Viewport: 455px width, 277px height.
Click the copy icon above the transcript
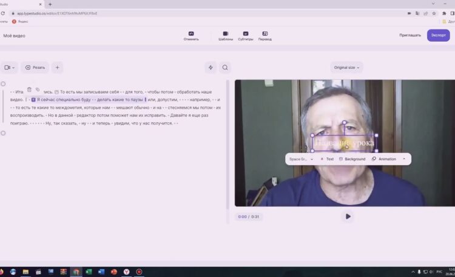(x=38, y=90)
